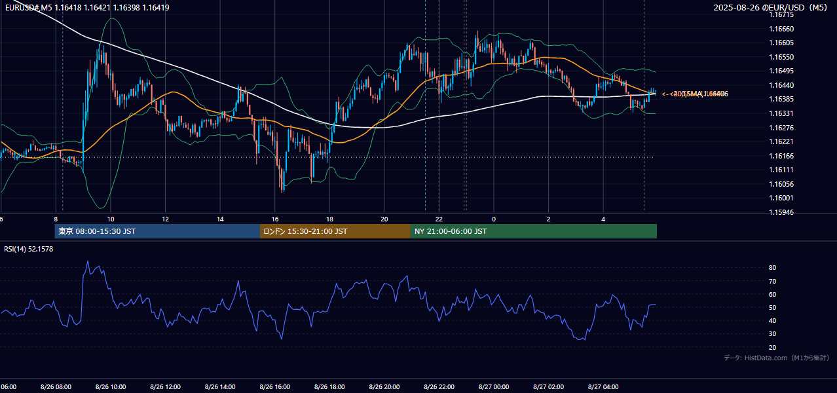Select price axis label 1.16550
Screen dimensions: 837x393
pyautogui.click(x=781, y=57)
